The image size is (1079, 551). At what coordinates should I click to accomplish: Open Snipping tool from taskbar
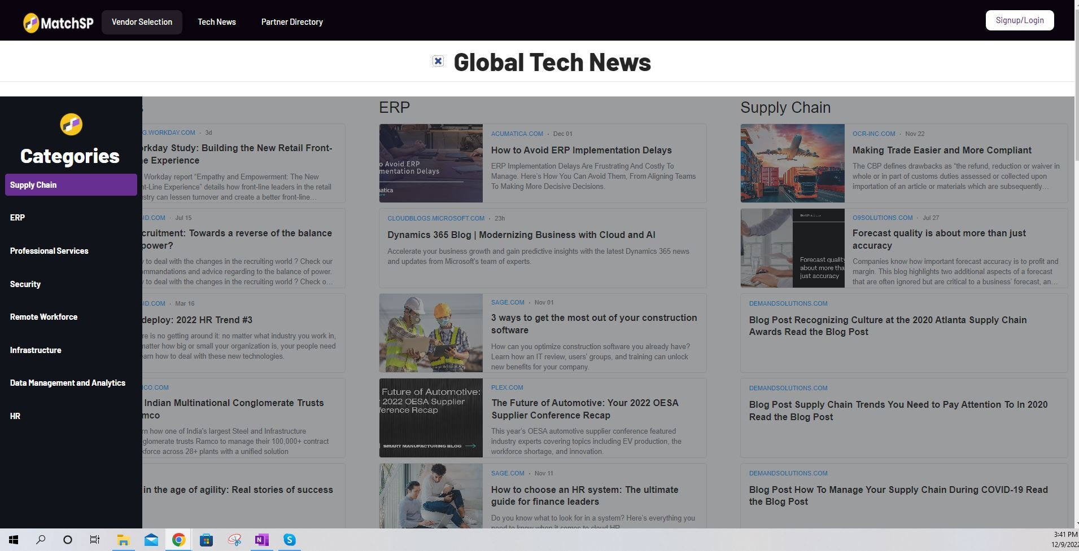pos(234,540)
